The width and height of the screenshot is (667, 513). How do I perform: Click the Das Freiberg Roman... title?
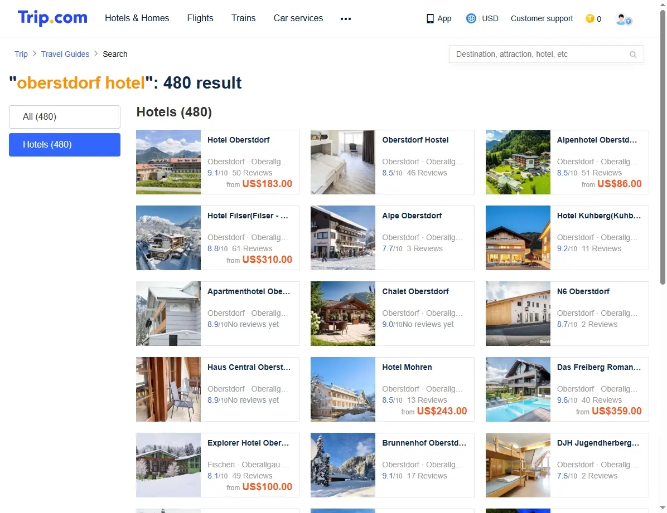(598, 367)
